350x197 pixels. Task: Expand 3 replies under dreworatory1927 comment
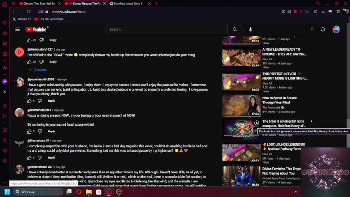click(38, 70)
